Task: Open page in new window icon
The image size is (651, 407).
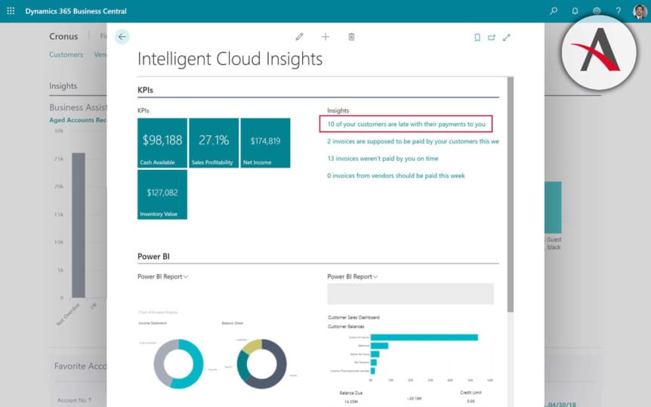Action: (492, 38)
